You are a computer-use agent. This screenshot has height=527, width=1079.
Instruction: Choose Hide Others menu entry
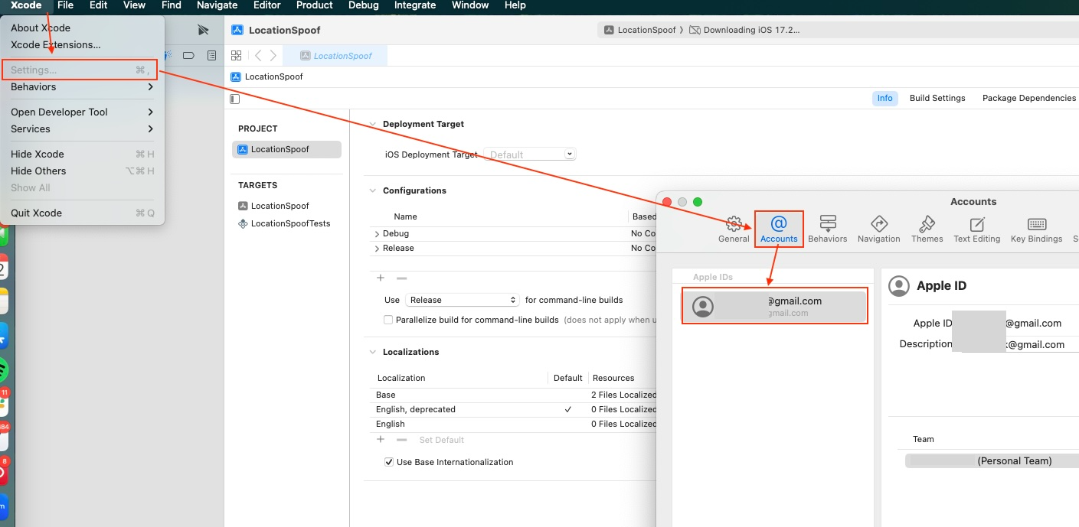coord(83,171)
